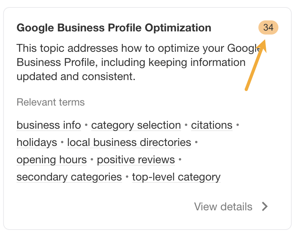Select the 'business info' term

[49, 125]
